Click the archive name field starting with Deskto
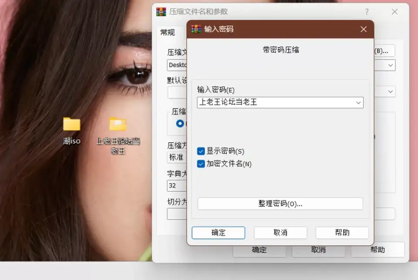 pos(177,65)
